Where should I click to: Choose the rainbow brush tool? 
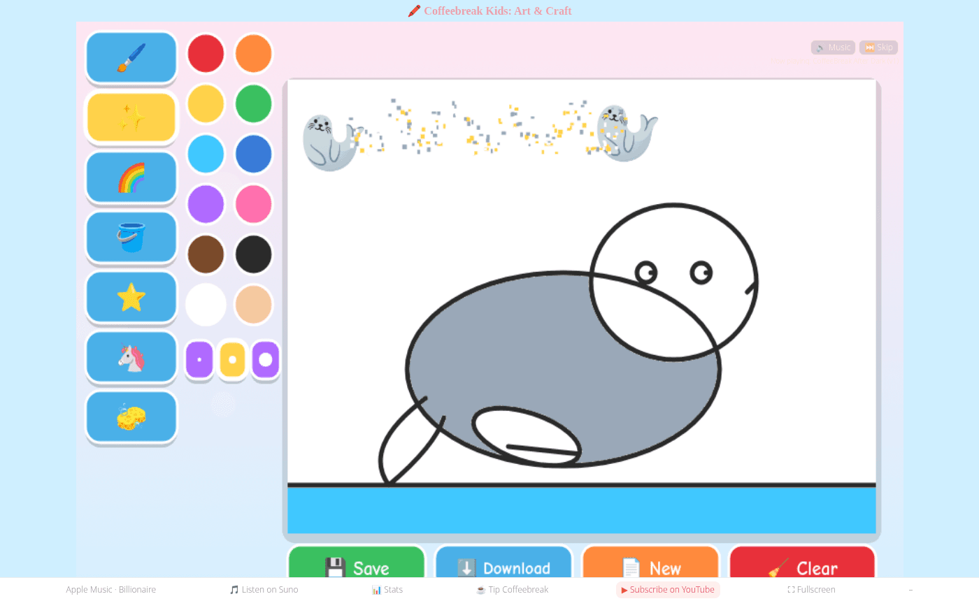coord(131,178)
